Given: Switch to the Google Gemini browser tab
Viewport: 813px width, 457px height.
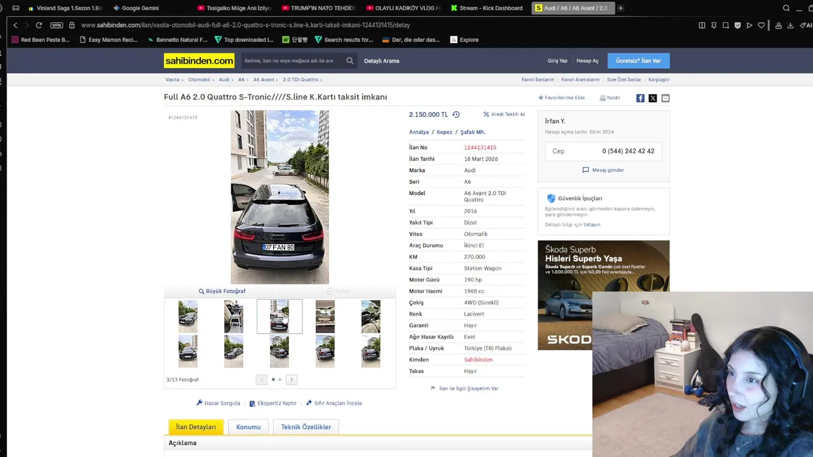Looking at the screenshot, I should click(136, 8).
